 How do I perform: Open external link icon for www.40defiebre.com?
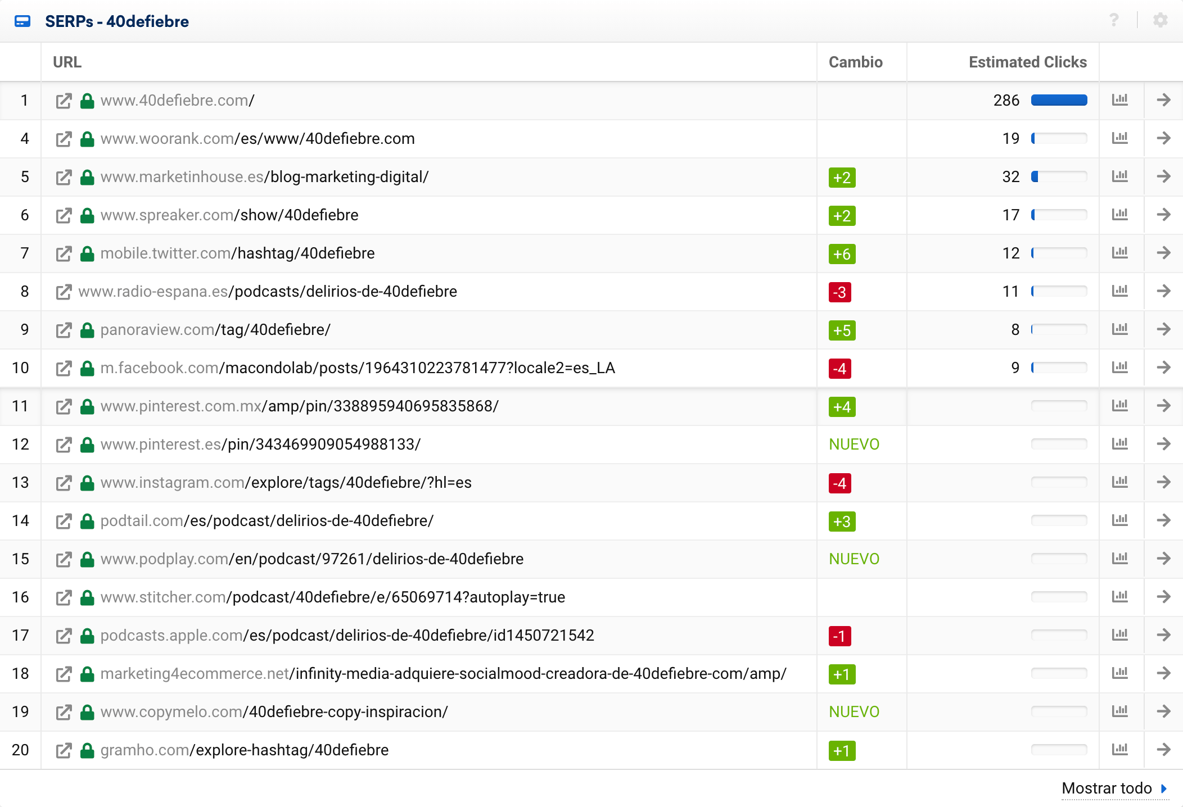64,101
